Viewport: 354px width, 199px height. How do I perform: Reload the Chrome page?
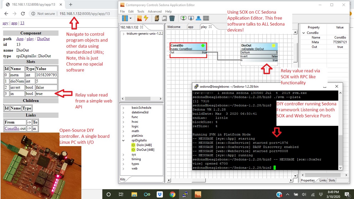[23, 14]
